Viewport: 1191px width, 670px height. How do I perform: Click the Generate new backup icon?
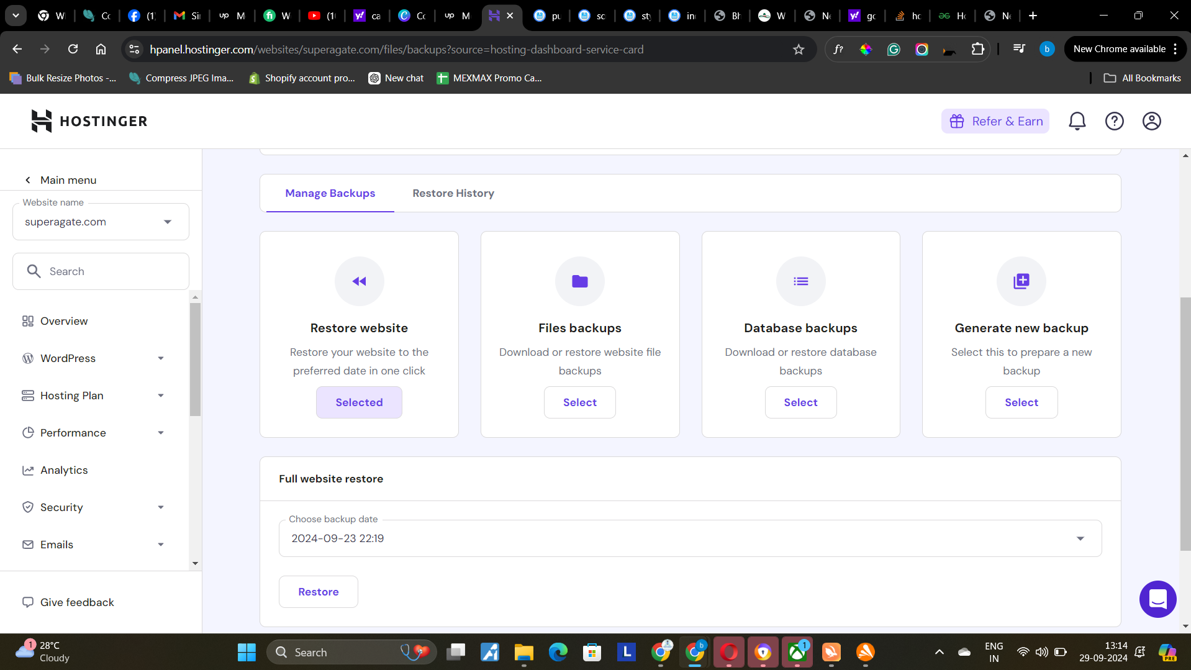[1021, 281]
